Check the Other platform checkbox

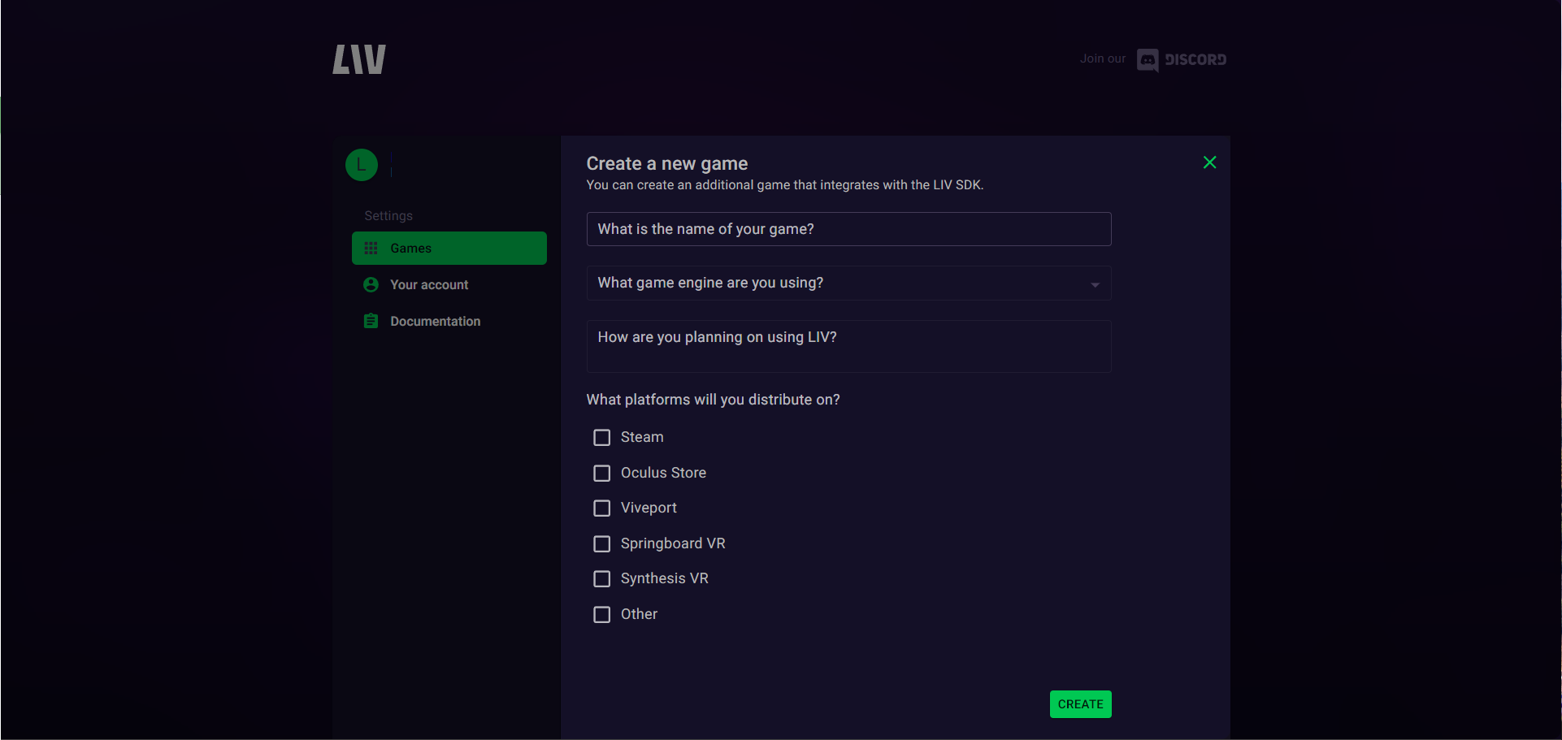[x=602, y=615]
